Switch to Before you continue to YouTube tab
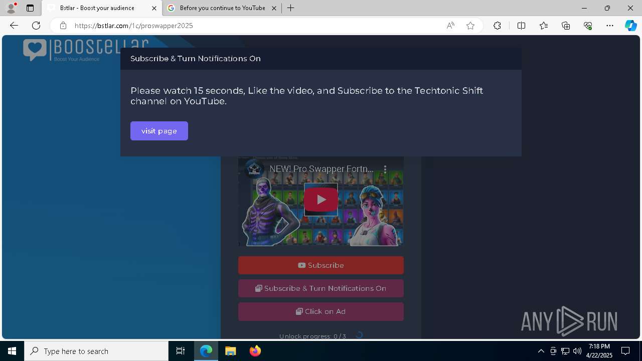 [222, 8]
